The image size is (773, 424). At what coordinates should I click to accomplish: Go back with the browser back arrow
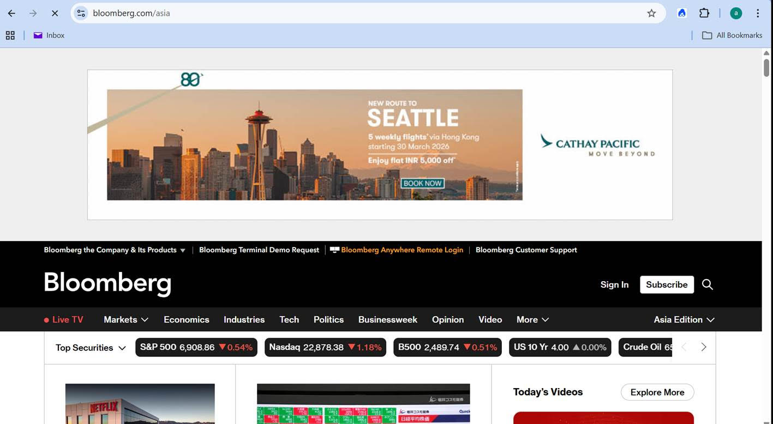11,13
